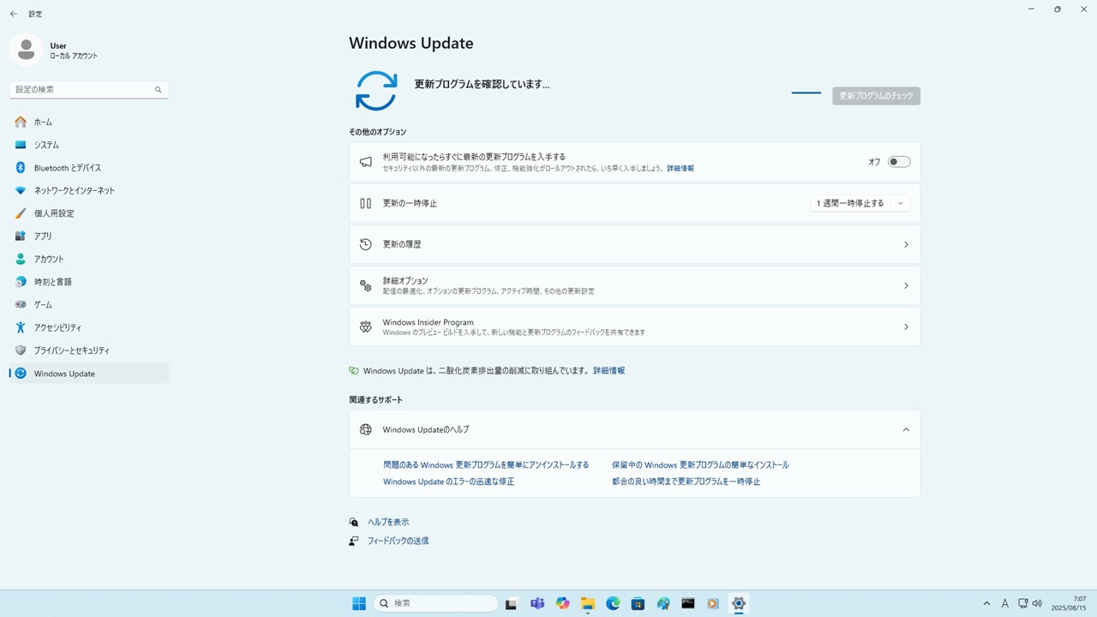Click the 時刻と言語 globe clock icon
The width and height of the screenshot is (1097, 617).
[21, 282]
